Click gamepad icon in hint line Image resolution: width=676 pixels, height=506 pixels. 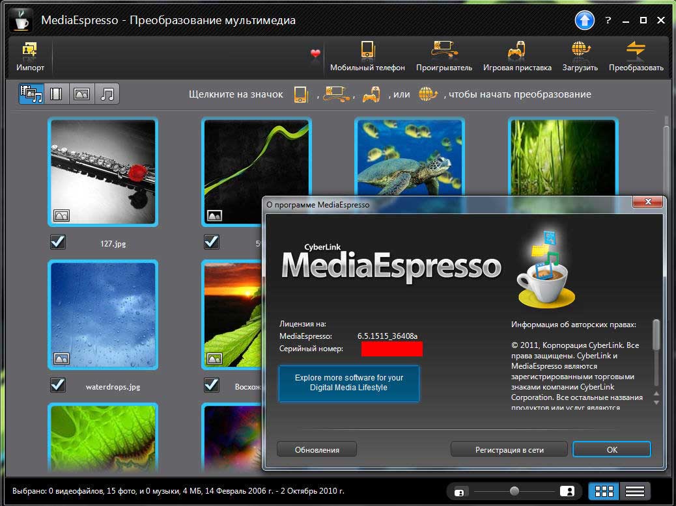click(371, 94)
